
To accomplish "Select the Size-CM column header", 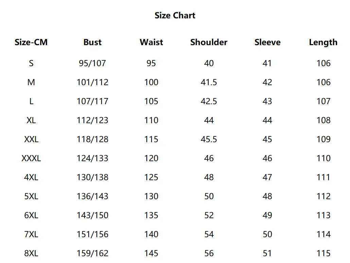I will (31, 42).
